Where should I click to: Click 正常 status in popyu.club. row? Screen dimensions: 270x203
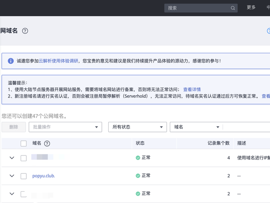click(x=146, y=175)
